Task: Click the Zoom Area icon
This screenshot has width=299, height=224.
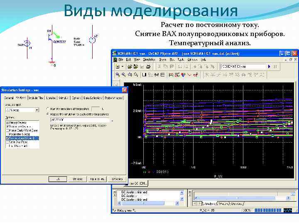Action: click(x=130, y=75)
